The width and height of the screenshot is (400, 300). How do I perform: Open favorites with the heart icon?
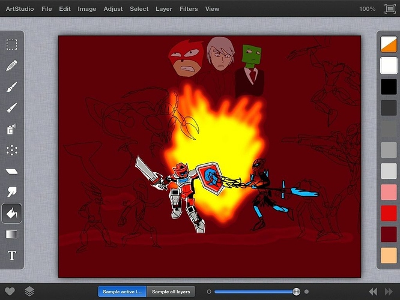(10, 292)
